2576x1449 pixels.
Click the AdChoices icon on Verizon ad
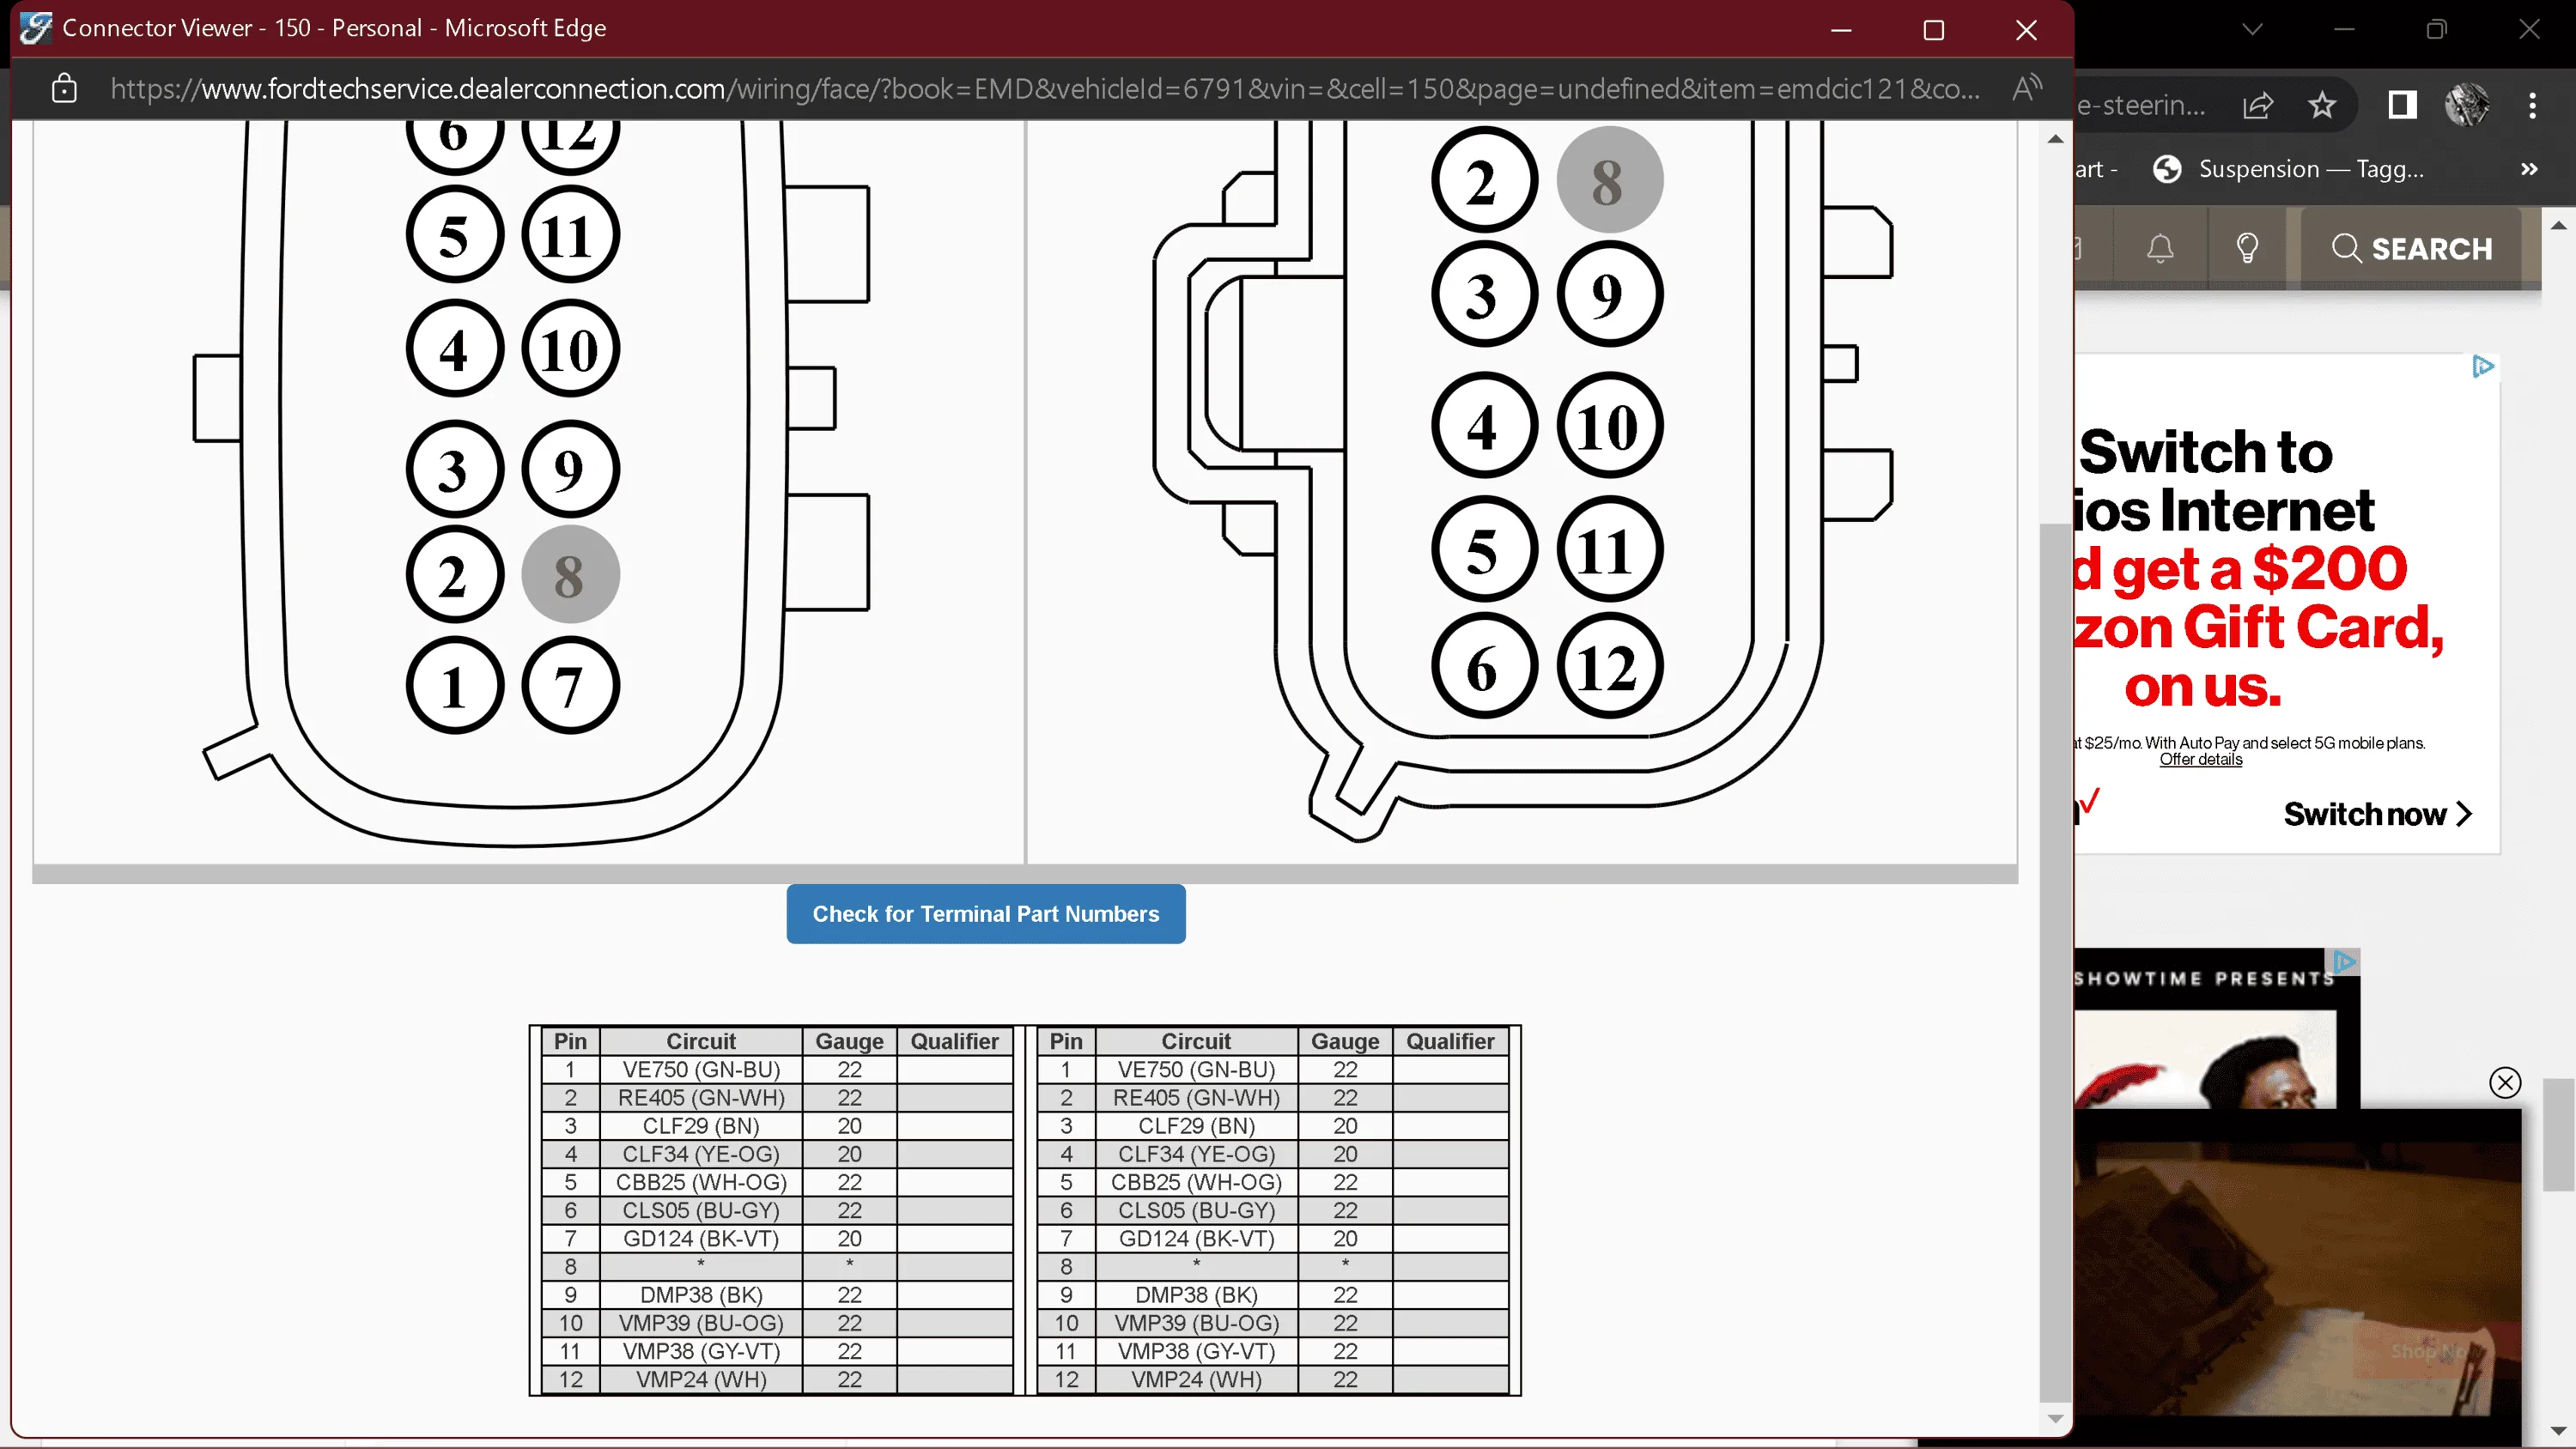[x=2483, y=366]
